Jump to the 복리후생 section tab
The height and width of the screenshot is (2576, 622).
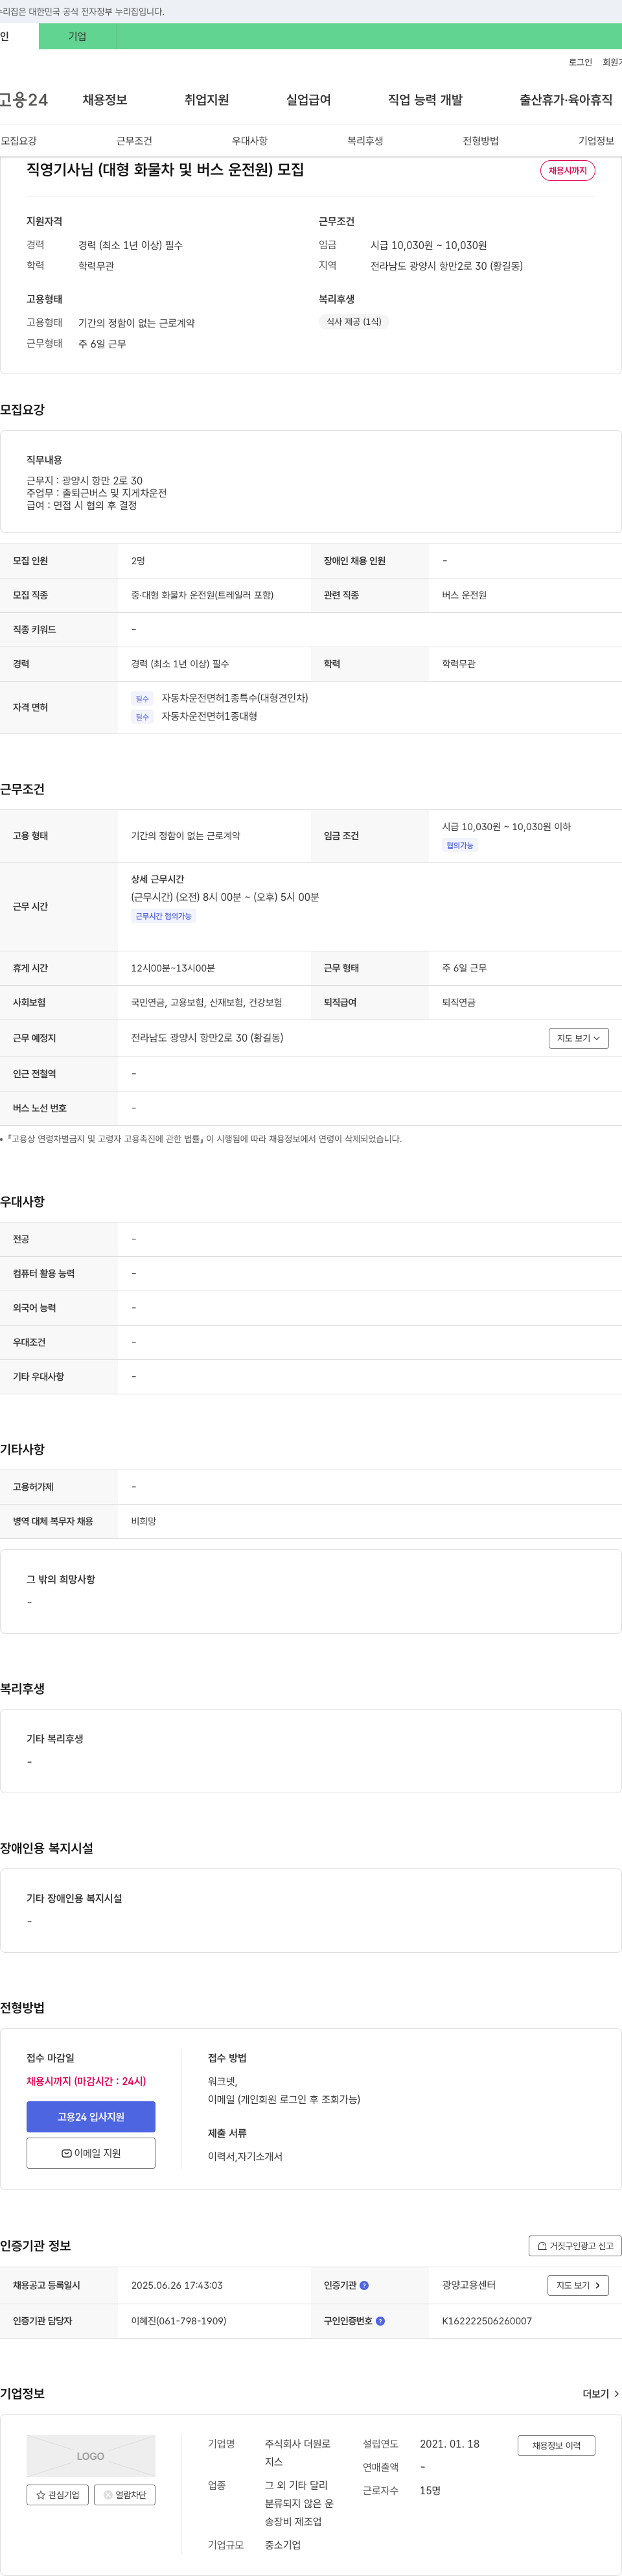click(365, 141)
